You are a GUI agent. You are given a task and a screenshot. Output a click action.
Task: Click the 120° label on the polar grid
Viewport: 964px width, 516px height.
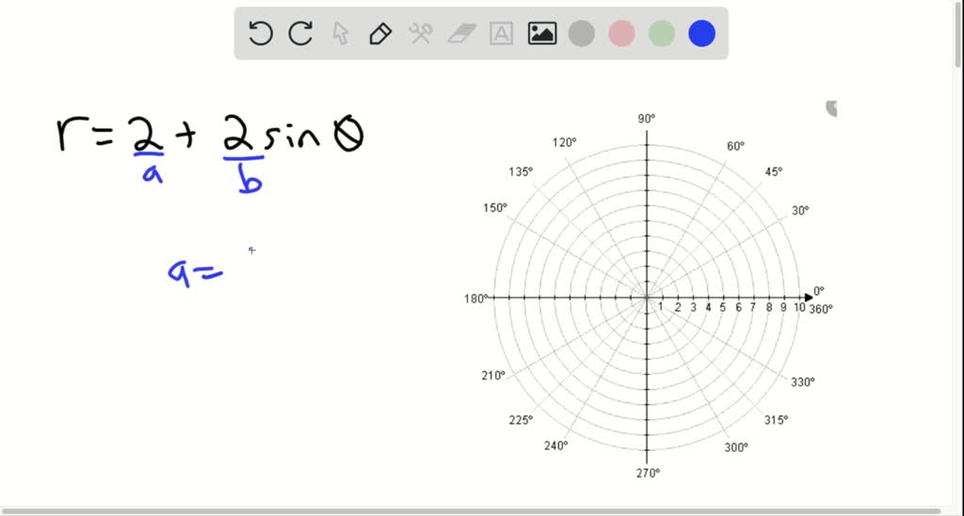tap(565, 143)
